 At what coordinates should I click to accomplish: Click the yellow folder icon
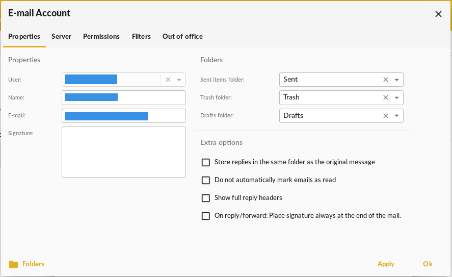point(13,264)
